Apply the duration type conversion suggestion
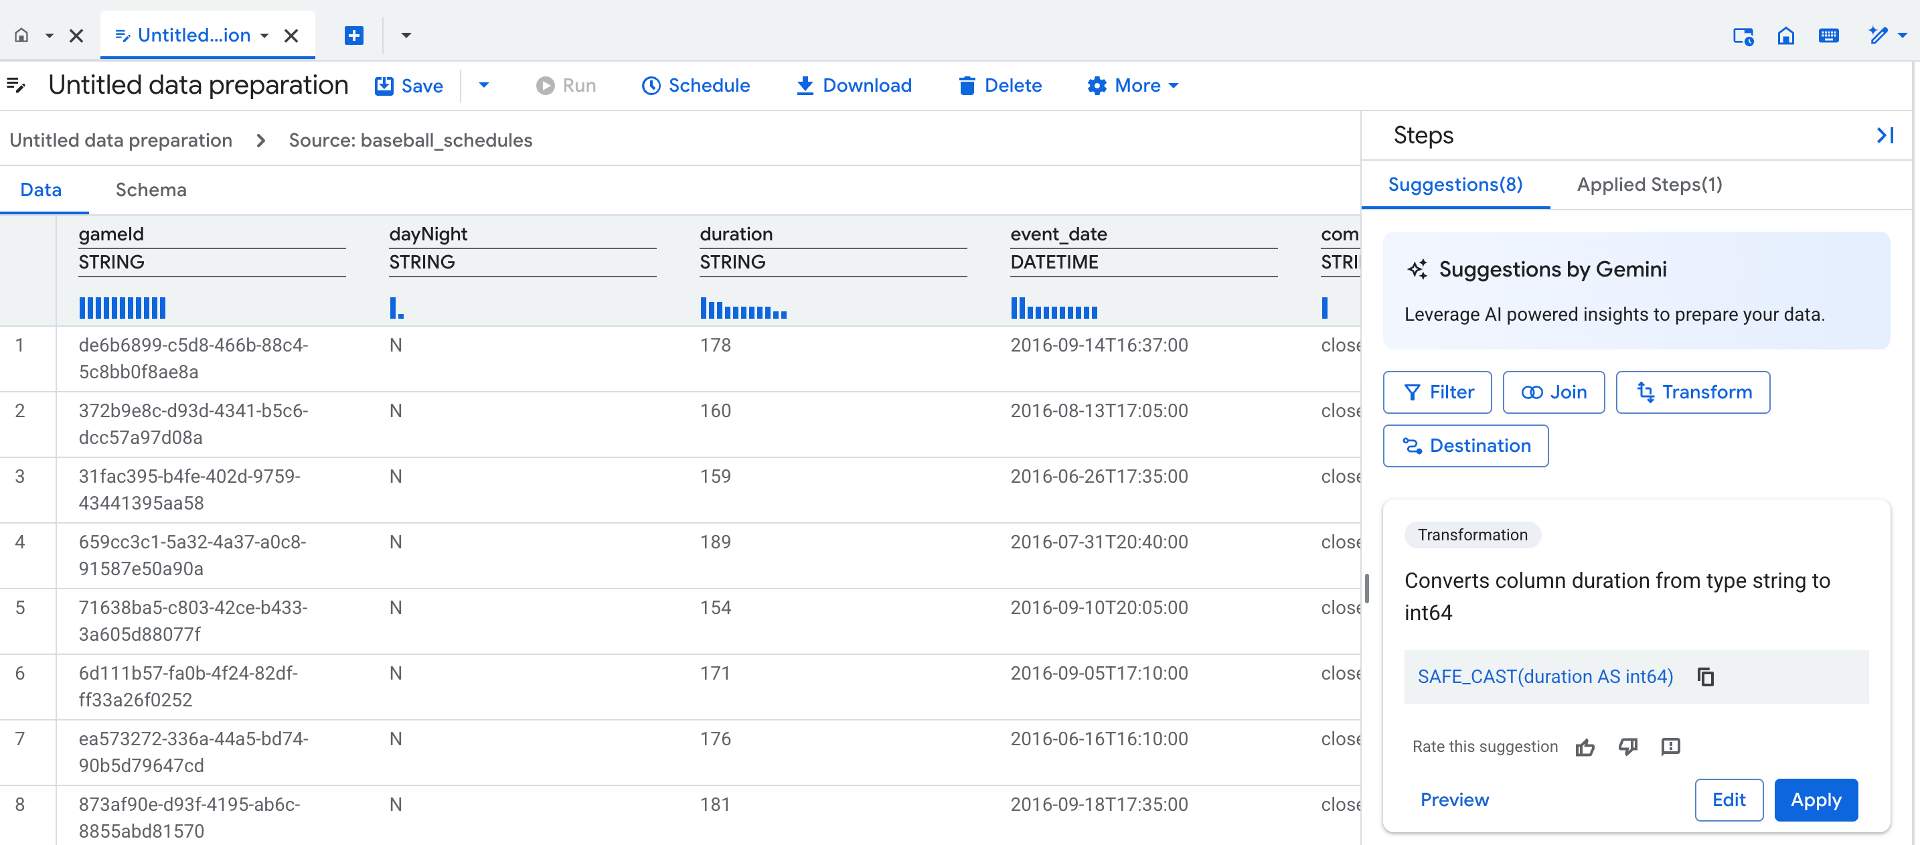The image size is (1920, 845). 1816,799
